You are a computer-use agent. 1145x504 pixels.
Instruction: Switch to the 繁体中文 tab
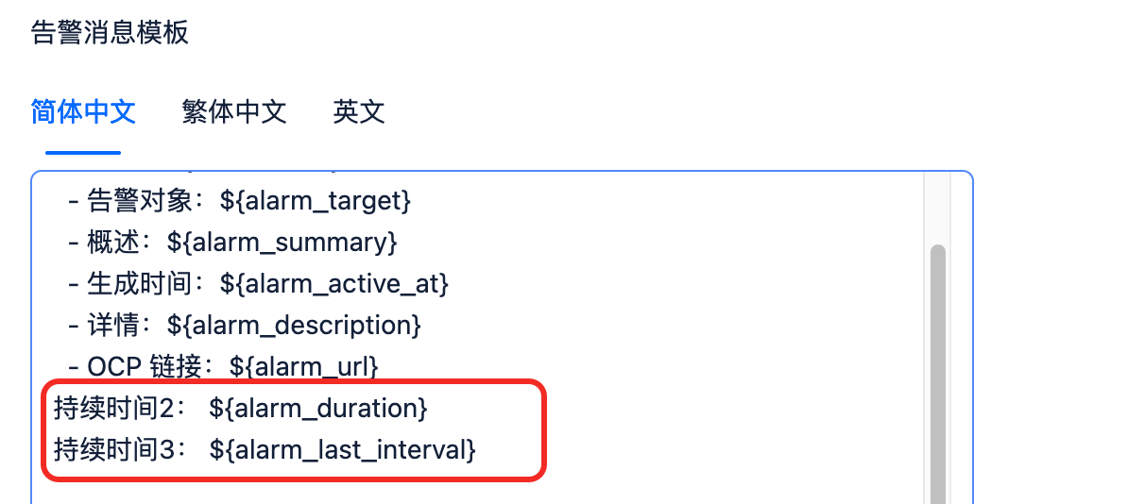[x=233, y=112]
